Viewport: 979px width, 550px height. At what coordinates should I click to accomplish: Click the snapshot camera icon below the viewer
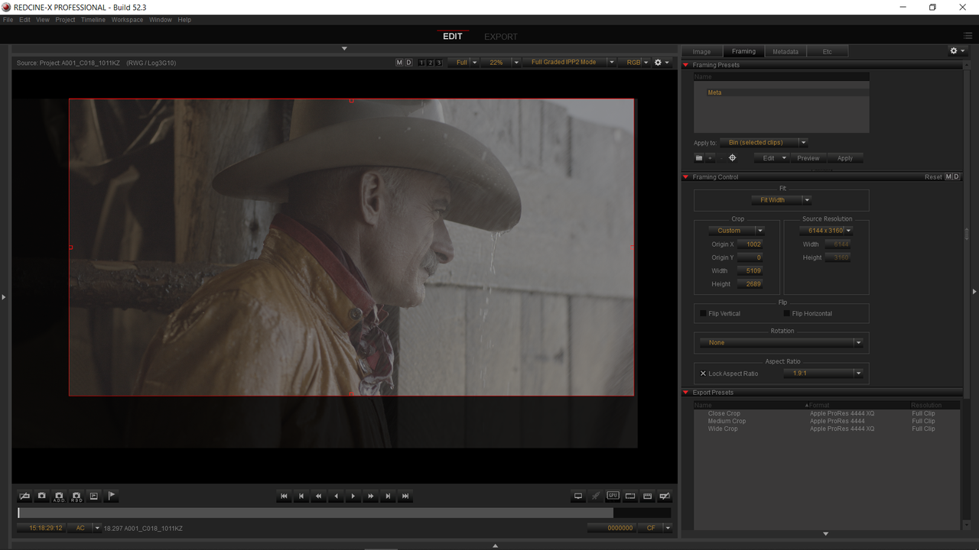[42, 496]
